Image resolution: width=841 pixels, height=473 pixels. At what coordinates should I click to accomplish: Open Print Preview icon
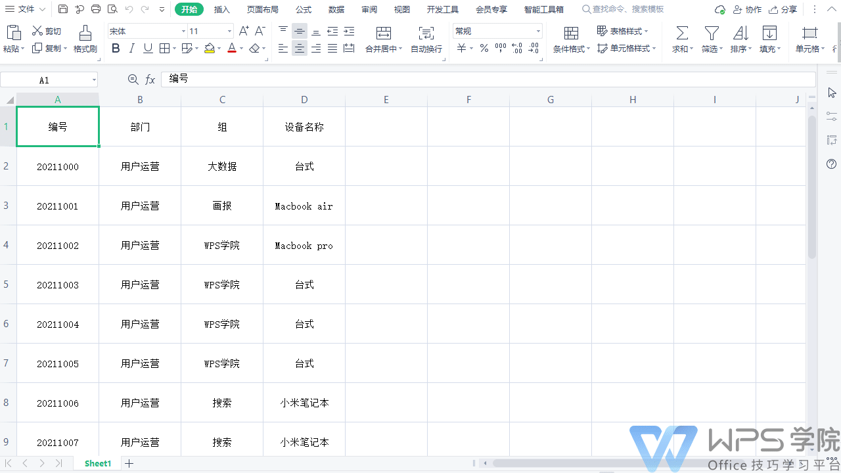coord(112,9)
